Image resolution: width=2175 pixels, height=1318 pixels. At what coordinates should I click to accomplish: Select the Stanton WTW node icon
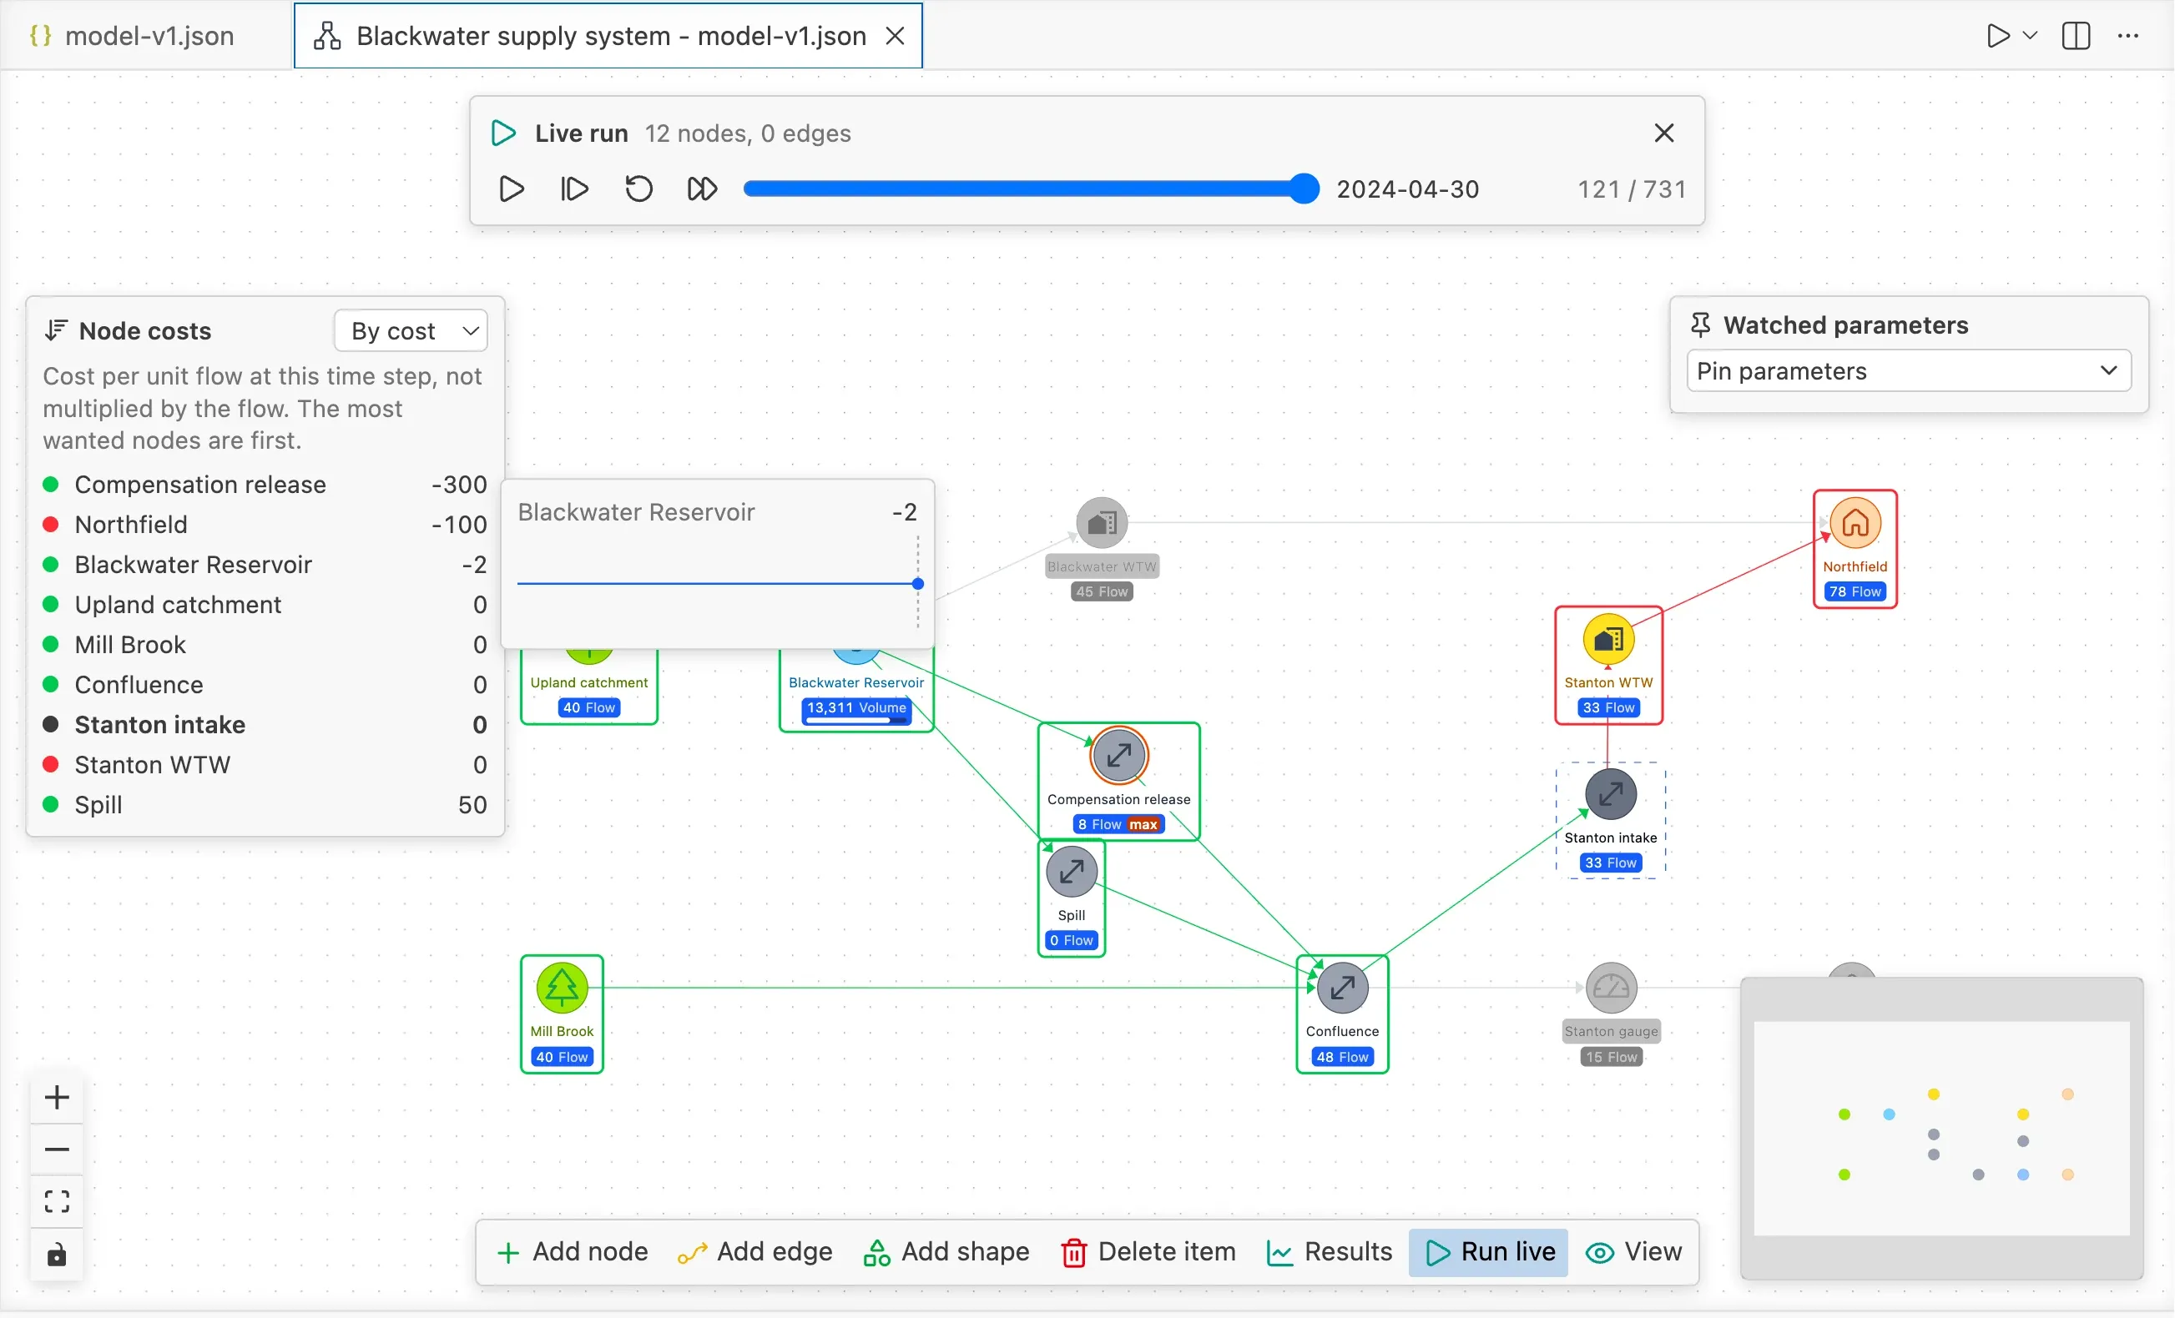(x=1608, y=640)
